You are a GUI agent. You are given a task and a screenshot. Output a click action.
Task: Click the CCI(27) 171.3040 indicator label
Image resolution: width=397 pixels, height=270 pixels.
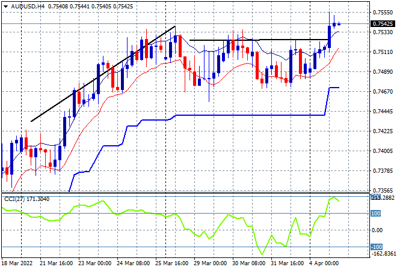click(x=27, y=199)
